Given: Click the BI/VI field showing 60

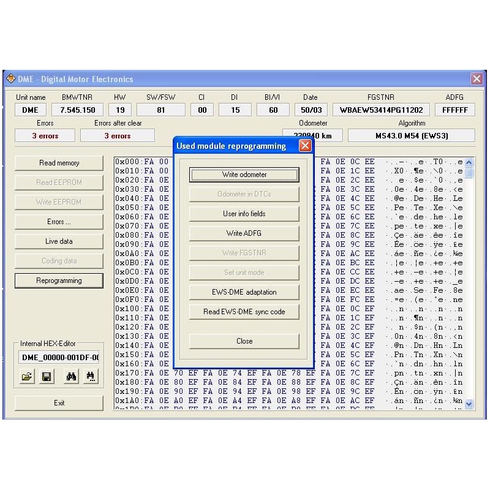Looking at the screenshot, I should pyautogui.click(x=273, y=110).
